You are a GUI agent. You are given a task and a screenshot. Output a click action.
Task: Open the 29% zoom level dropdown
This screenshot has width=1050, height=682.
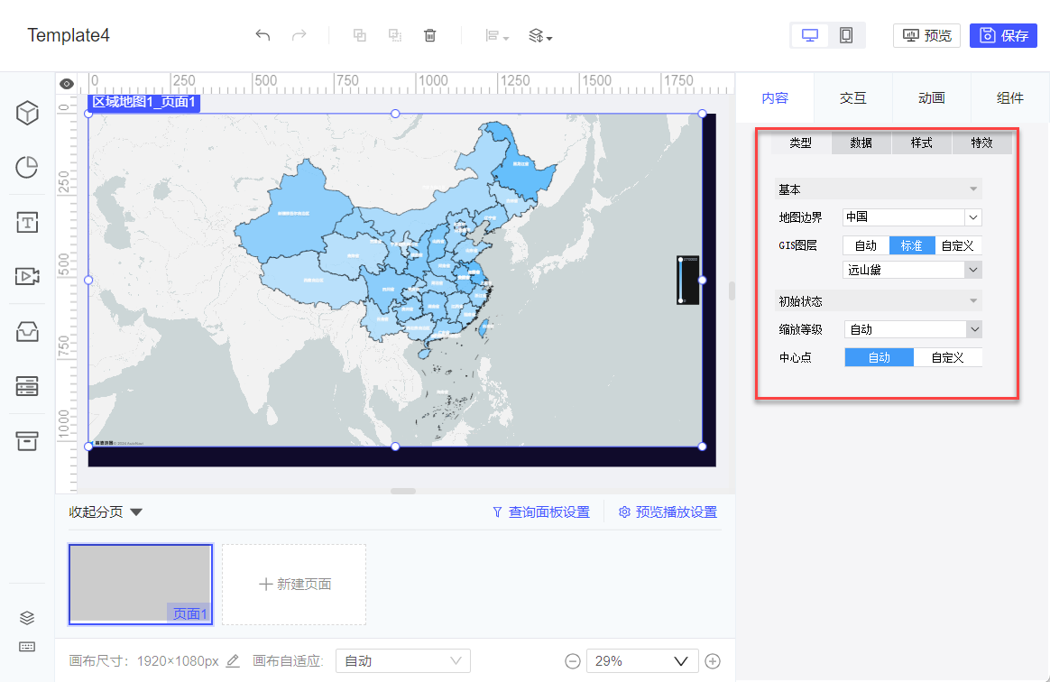pyautogui.click(x=642, y=661)
